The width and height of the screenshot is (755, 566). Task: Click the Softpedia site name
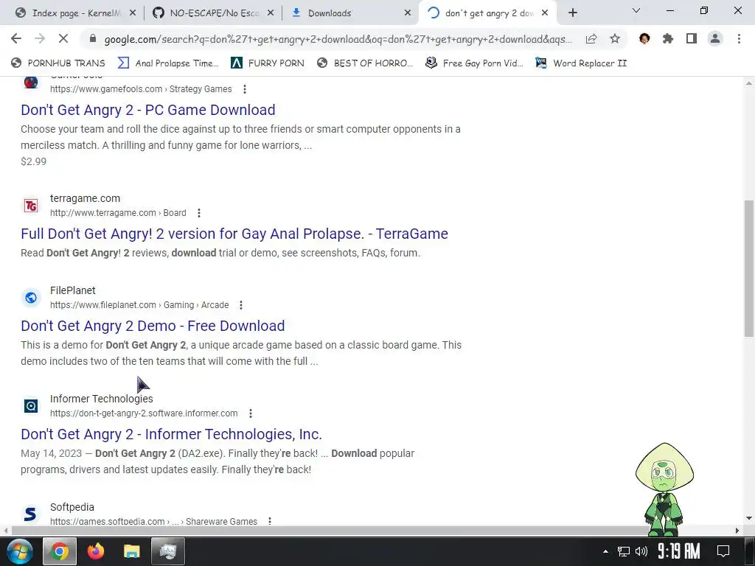(x=72, y=507)
